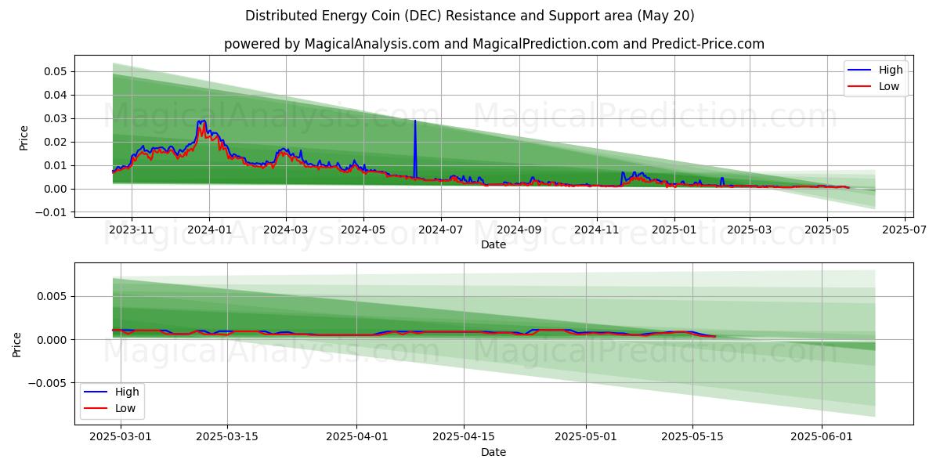Click the '2025-06-01' tick on lower chart
This screenshot has height=470, width=940.
point(822,437)
